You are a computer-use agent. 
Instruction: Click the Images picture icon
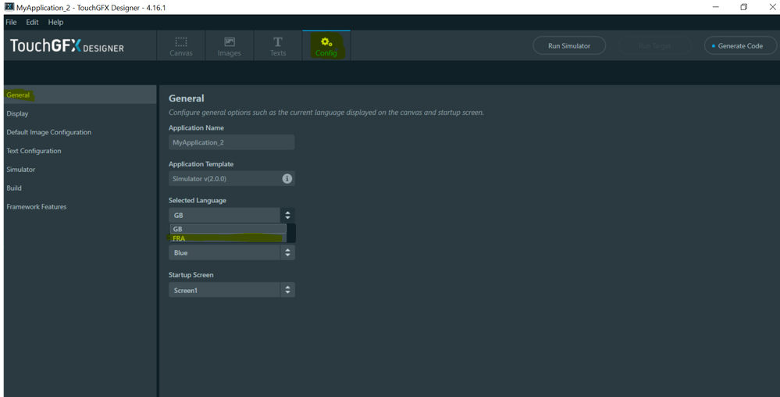[x=230, y=42]
